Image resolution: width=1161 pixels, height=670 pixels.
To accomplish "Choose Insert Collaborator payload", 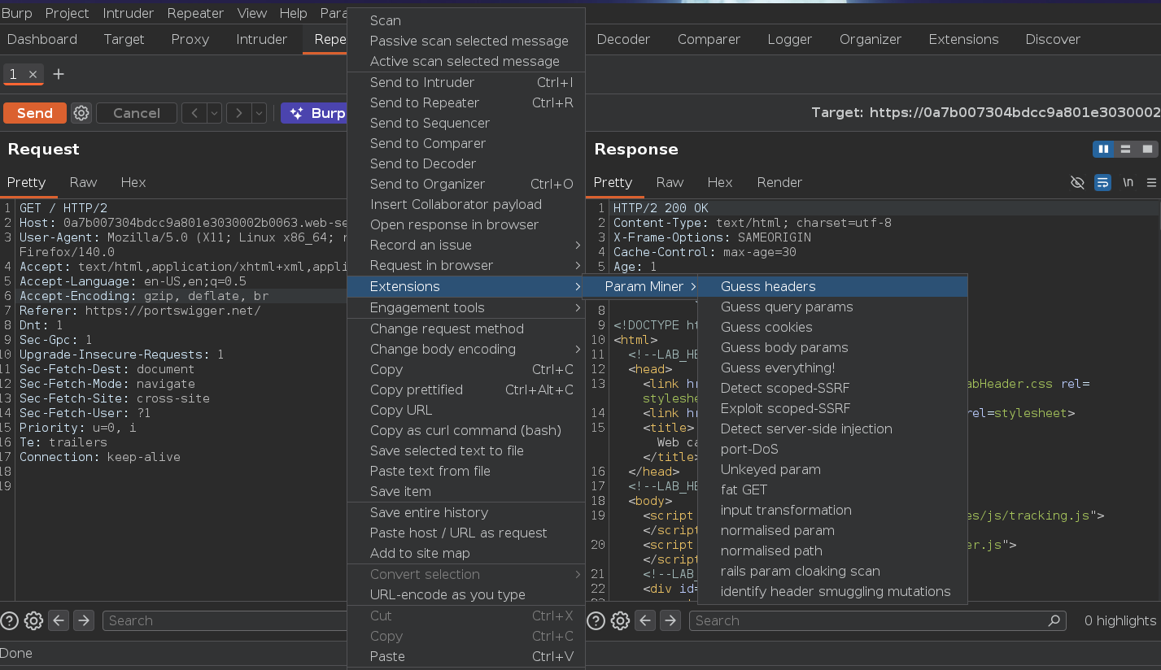I will [x=466, y=204].
